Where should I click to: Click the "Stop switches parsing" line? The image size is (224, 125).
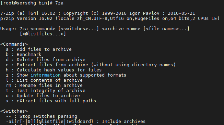tap(42, 116)
